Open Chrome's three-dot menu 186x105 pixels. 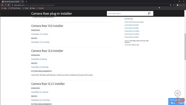coord(184,5)
